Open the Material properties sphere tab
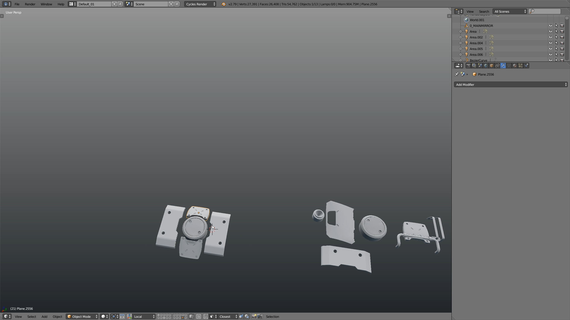Viewport: 570px width, 320px height. 514,65
